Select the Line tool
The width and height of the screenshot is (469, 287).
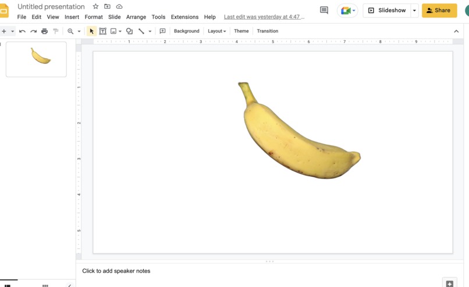(x=141, y=31)
